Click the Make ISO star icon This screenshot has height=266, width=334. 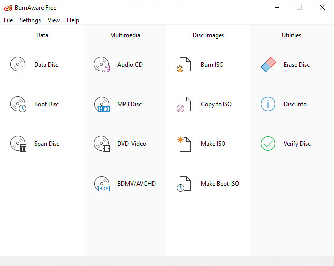[184, 144]
